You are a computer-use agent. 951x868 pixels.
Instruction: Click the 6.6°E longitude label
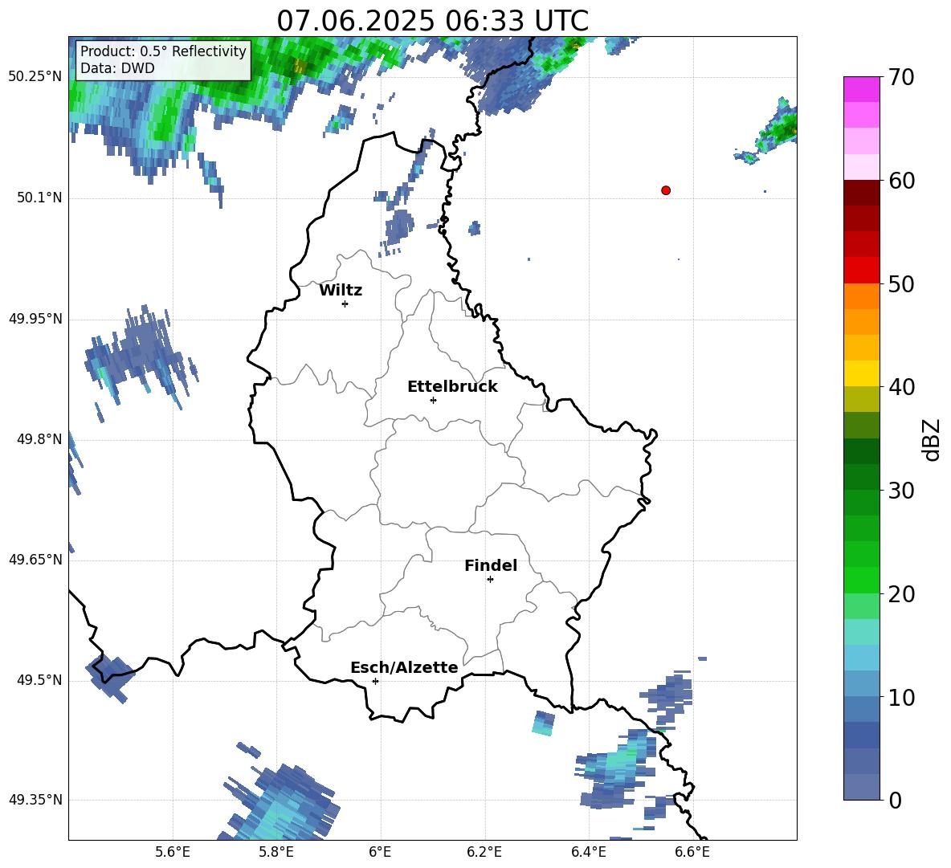(692, 852)
